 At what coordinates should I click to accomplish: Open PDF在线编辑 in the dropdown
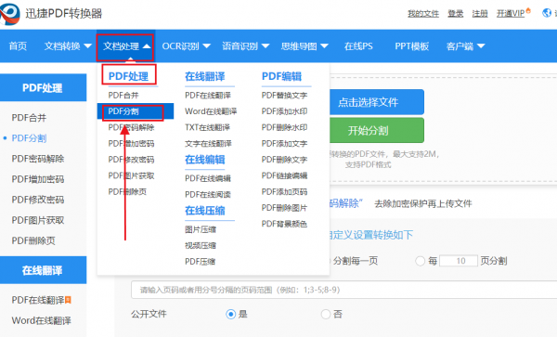pyautogui.click(x=208, y=178)
